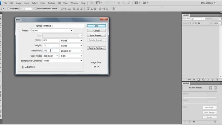Open the Color Mode RGB Color dropdown
Viewport: 222px width, 125px height.
51,56
